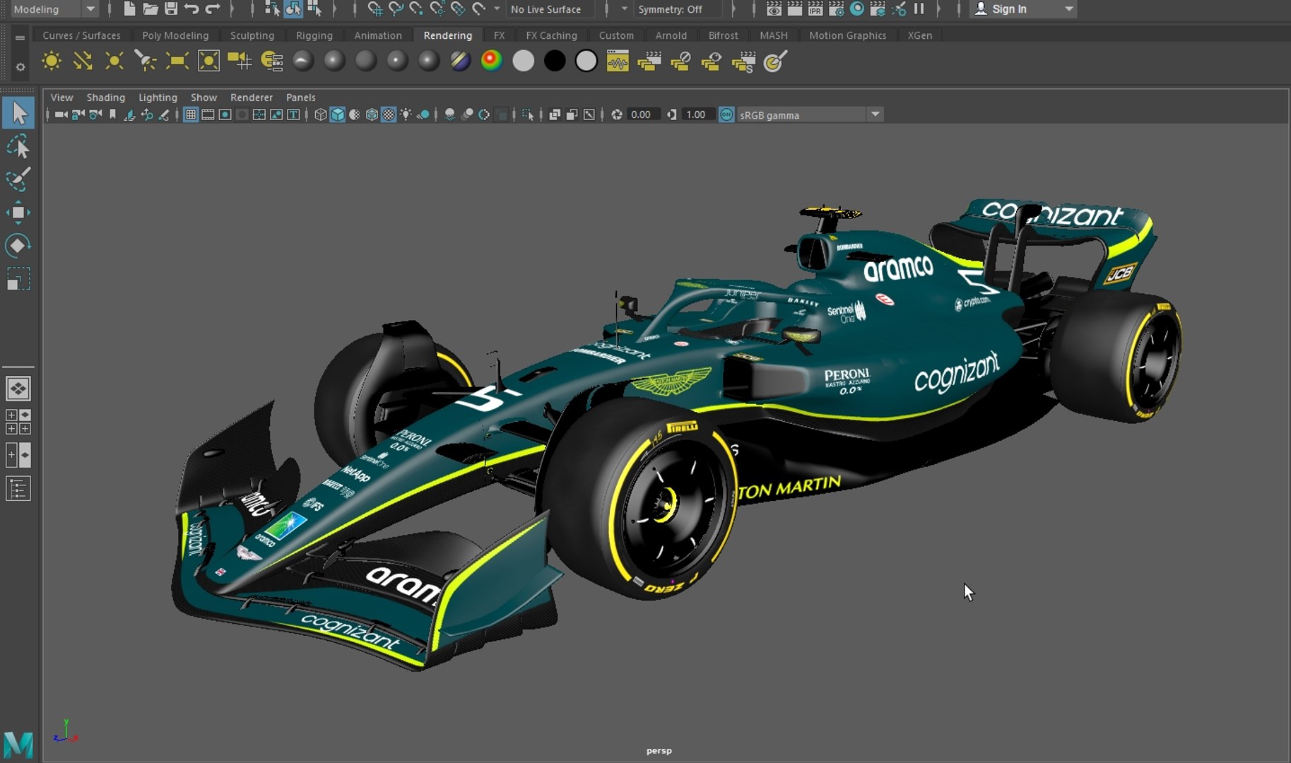The width and height of the screenshot is (1291, 763).
Task: Activate the Scale tool in toolbox
Action: [x=18, y=278]
